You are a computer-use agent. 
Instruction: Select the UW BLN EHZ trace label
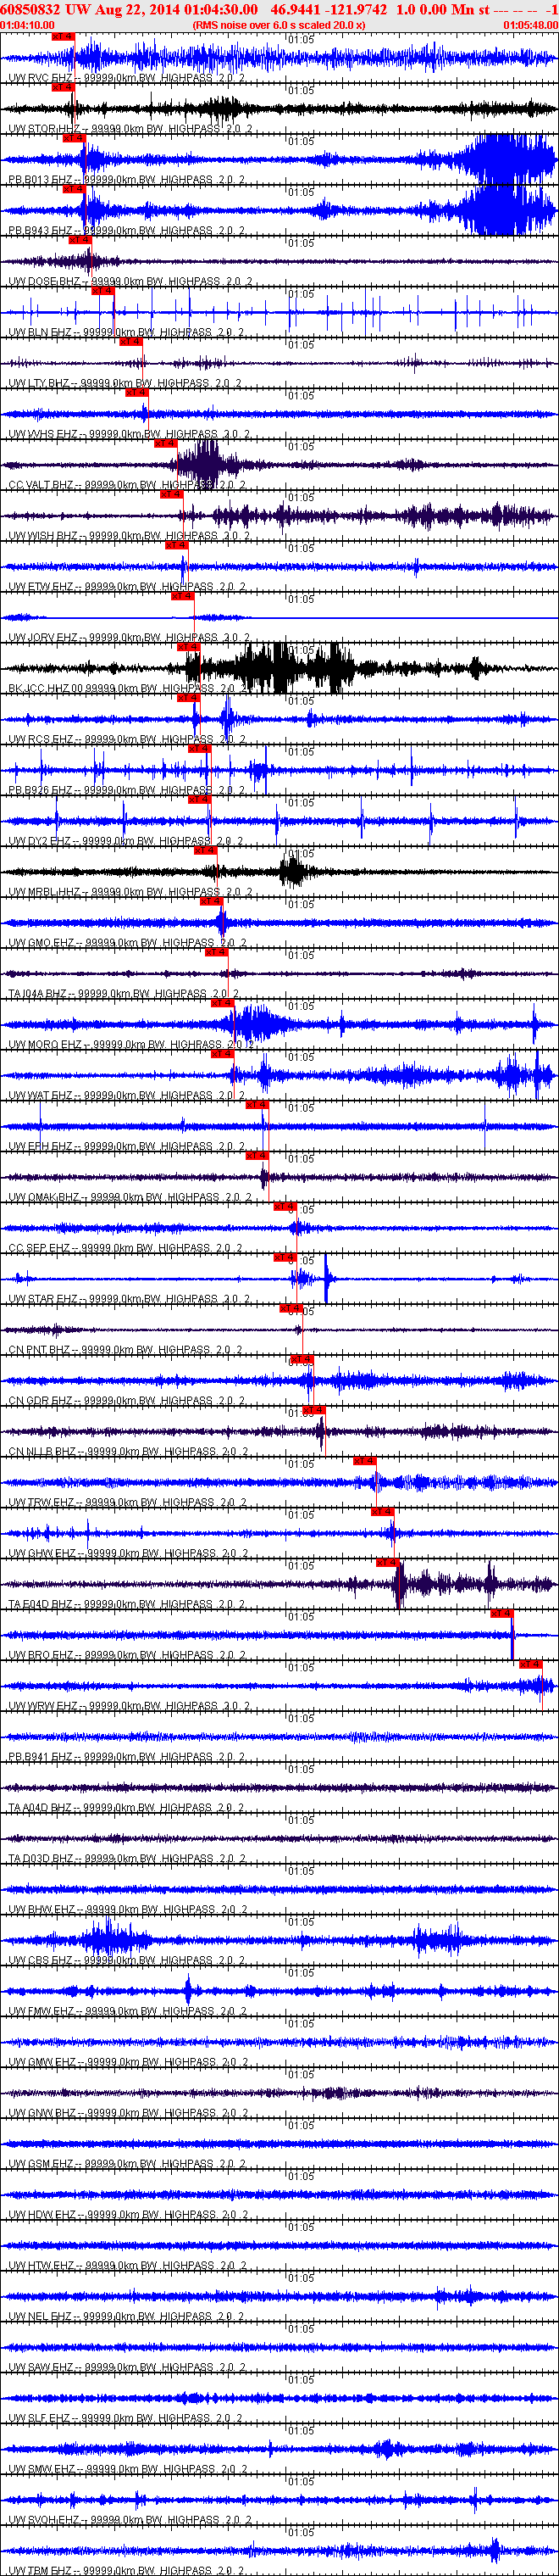pyautogui.click(x=125, y=333)
